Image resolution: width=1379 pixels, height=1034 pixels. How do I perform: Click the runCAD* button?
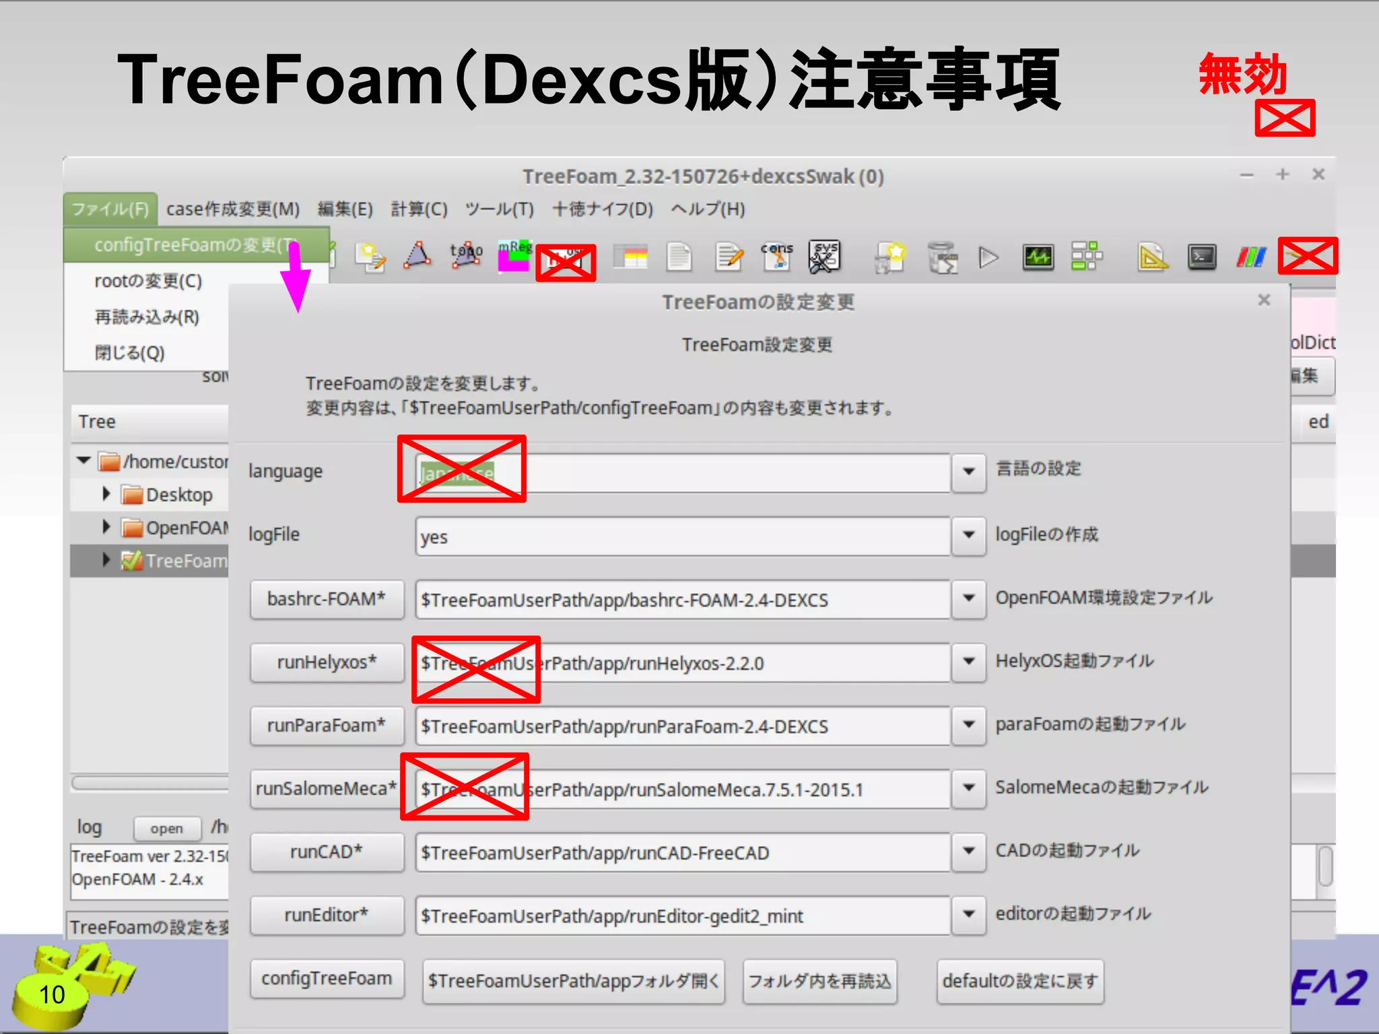[327, 852]
